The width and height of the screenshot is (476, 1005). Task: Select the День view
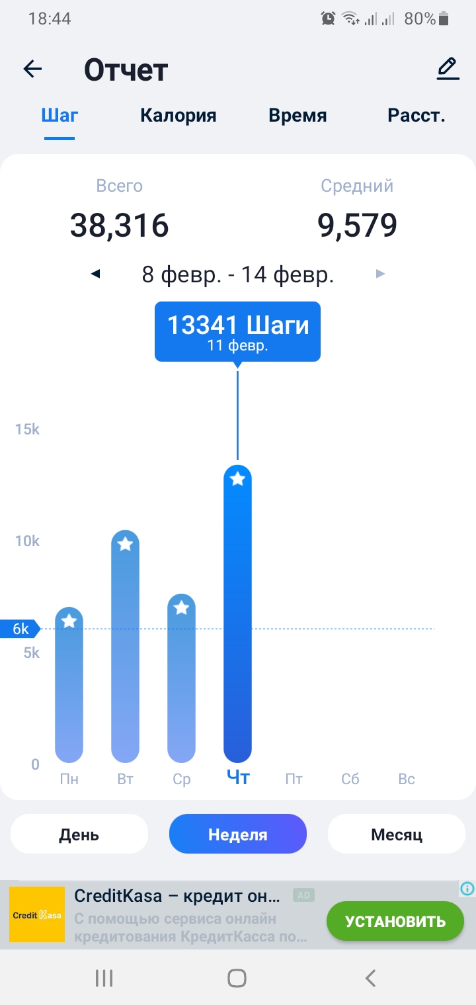pyautogui.click(x=79, y=834)
